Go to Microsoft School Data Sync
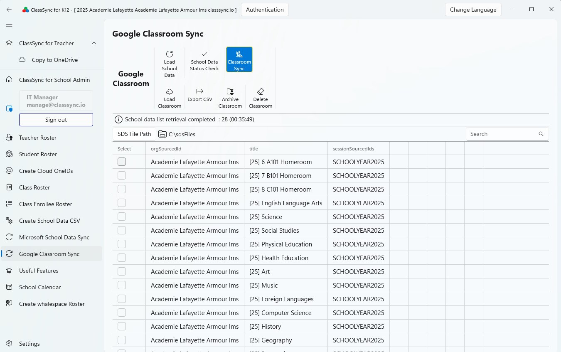Screen dimensions: 561x352 tap(54, 237)
